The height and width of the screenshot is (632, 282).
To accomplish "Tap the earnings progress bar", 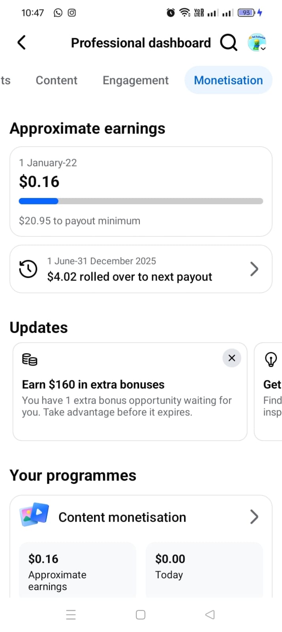I will tap(141, 201).
